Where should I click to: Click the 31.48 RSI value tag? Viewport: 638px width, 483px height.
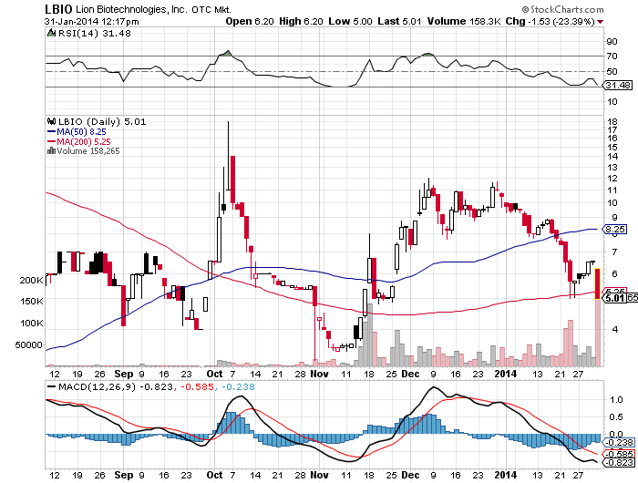pos(618,86)
